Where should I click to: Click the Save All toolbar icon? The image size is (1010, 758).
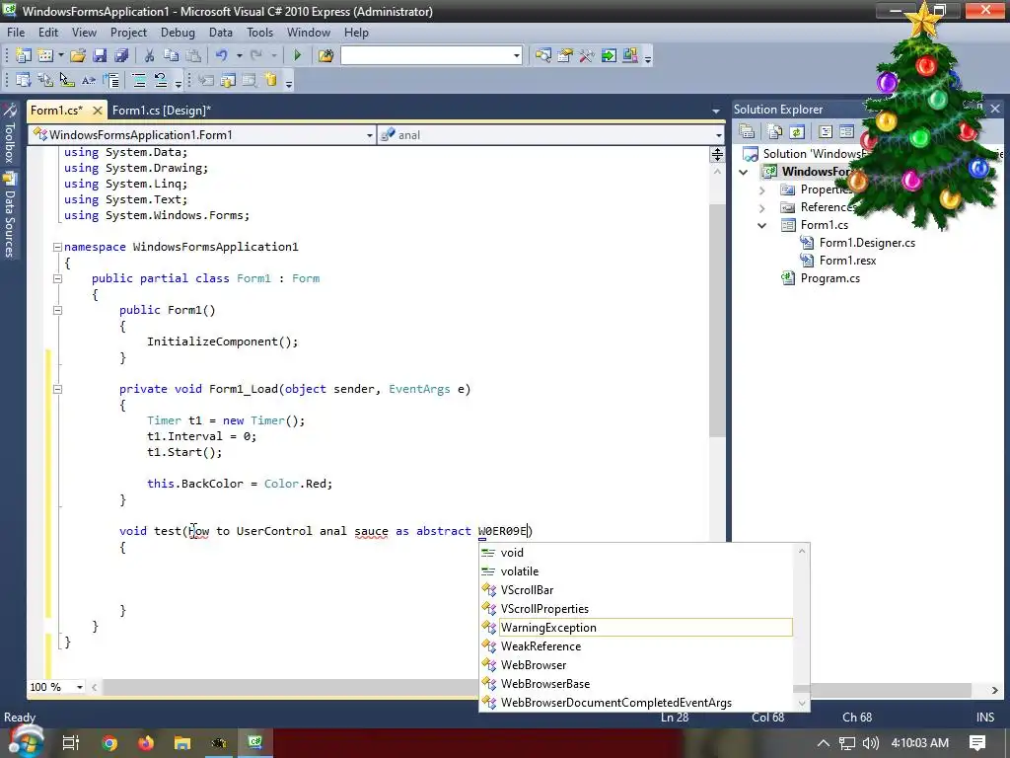coord(121,56)
